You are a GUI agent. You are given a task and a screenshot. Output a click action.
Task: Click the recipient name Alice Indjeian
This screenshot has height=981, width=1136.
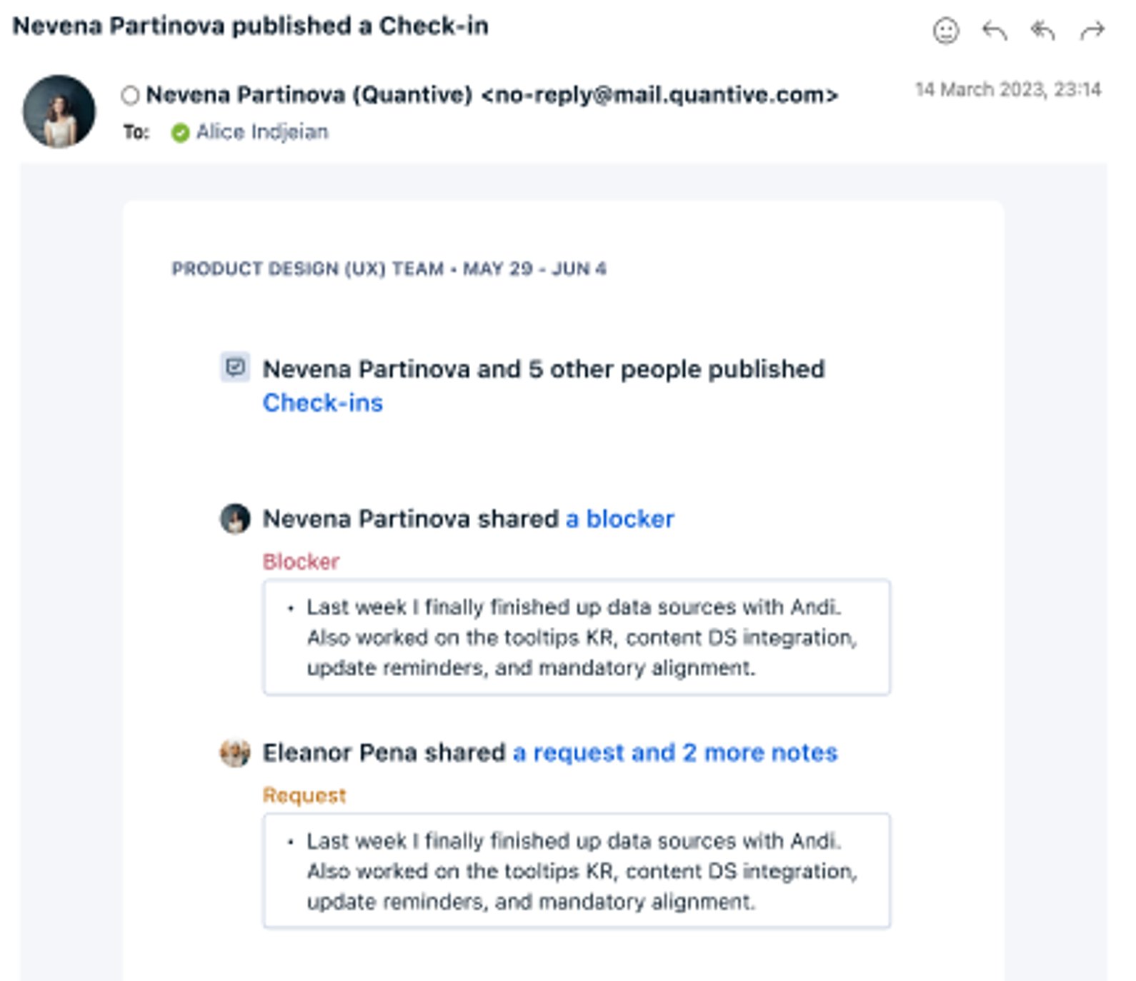(262, 132)
